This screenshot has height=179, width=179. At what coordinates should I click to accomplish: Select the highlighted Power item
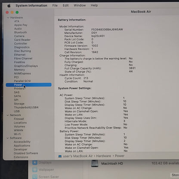click(28, 85)
